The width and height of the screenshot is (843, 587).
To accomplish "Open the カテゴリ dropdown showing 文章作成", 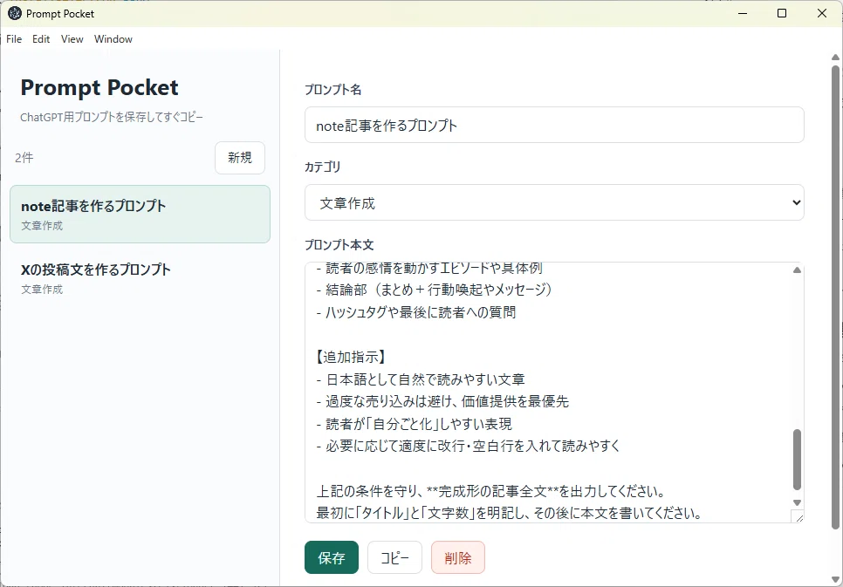I will [x=554, y=202].
